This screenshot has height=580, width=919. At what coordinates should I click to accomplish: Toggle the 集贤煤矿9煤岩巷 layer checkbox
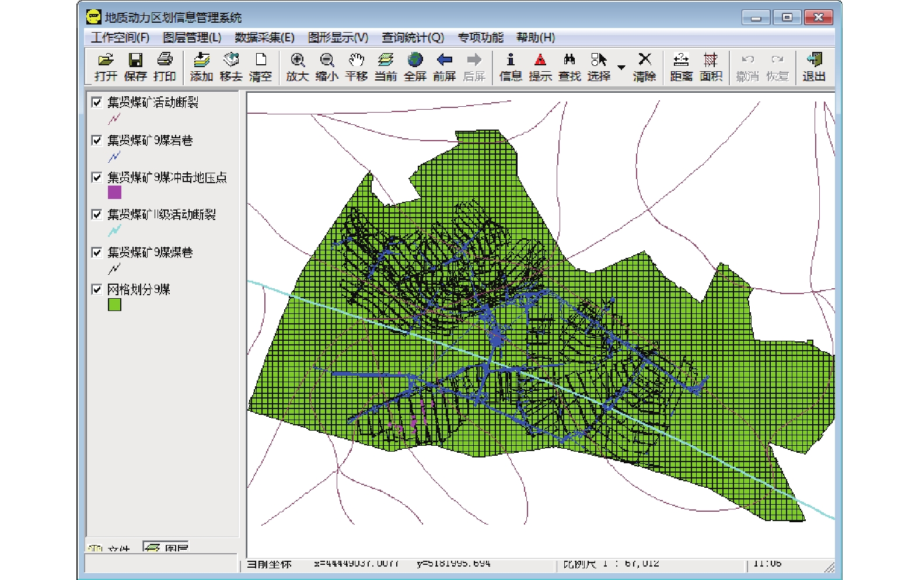[97, 141]
